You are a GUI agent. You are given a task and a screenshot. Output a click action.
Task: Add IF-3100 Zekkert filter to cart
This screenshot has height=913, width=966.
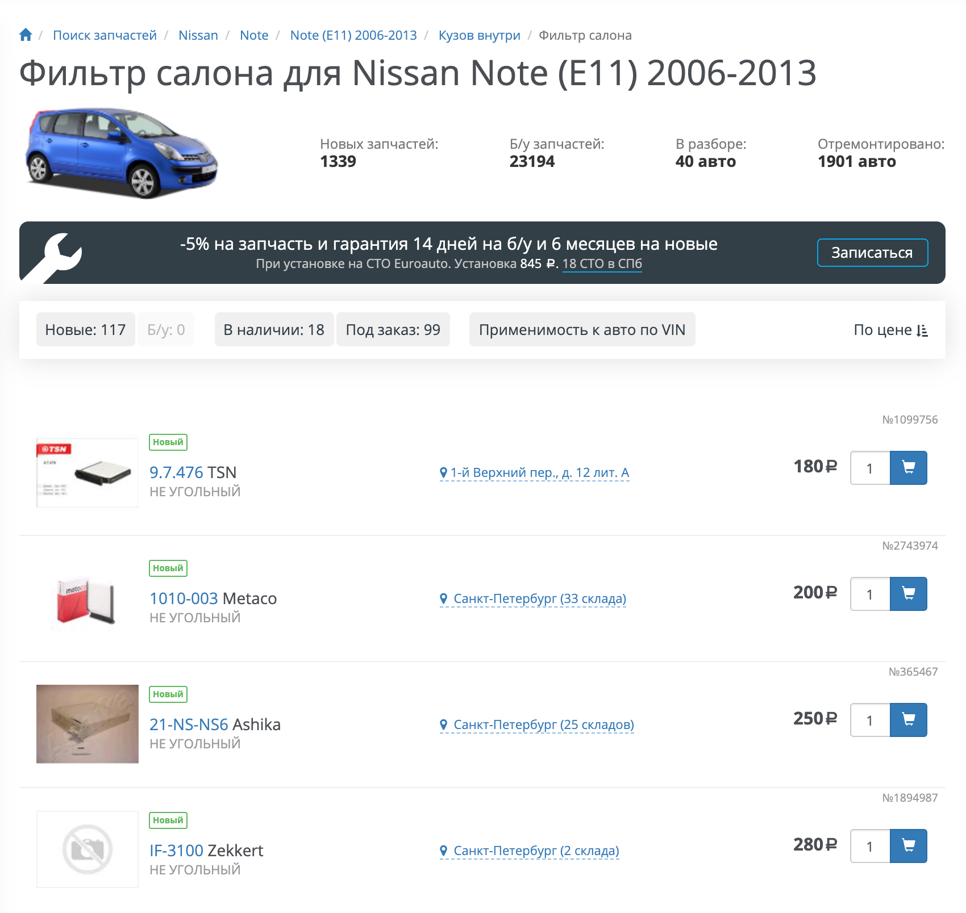(908, 846)
